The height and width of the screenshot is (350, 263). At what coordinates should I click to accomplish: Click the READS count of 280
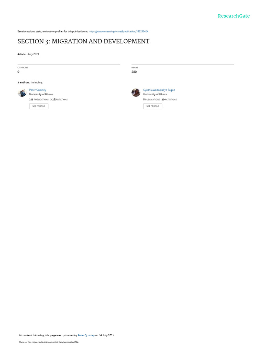(134, 72)
